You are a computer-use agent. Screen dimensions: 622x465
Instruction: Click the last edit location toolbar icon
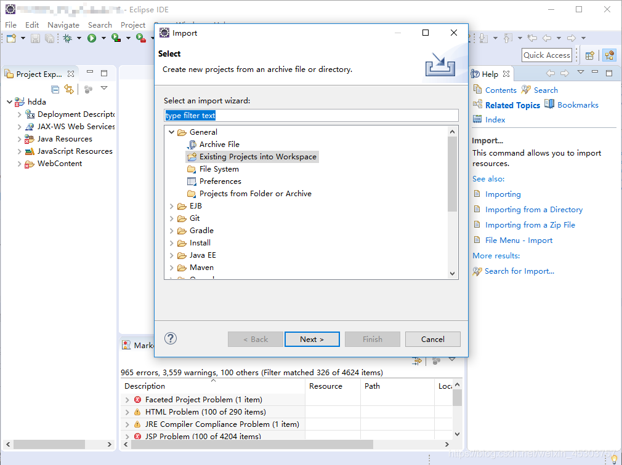pyautogui.click(x=532, y=38)
